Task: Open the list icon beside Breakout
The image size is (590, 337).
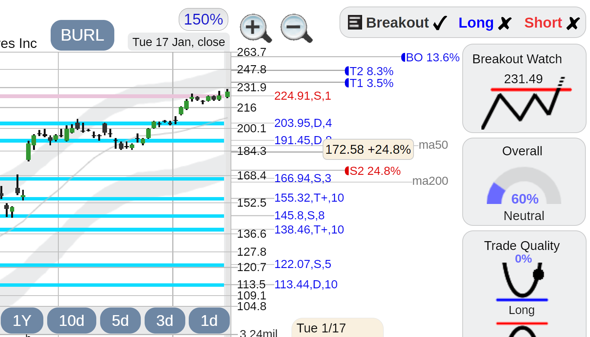Action: (x=355, y=22)
